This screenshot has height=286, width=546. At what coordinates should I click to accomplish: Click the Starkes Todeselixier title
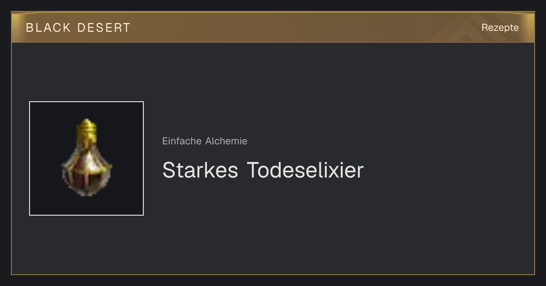pos(263,170)
